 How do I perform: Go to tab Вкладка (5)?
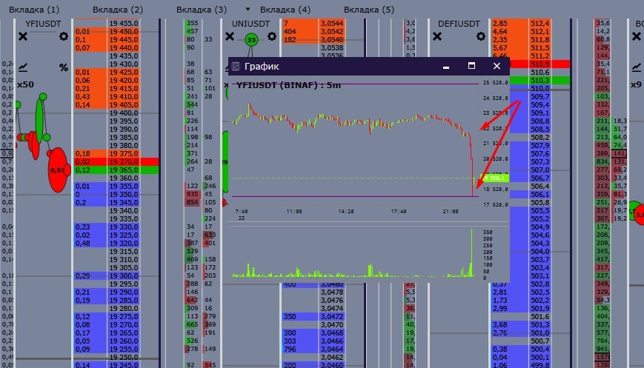pyautogui.click(x=369, y=9)
